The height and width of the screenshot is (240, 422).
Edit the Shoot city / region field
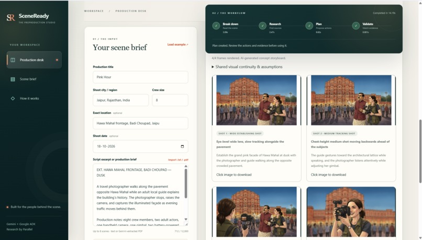pos(121,100)
